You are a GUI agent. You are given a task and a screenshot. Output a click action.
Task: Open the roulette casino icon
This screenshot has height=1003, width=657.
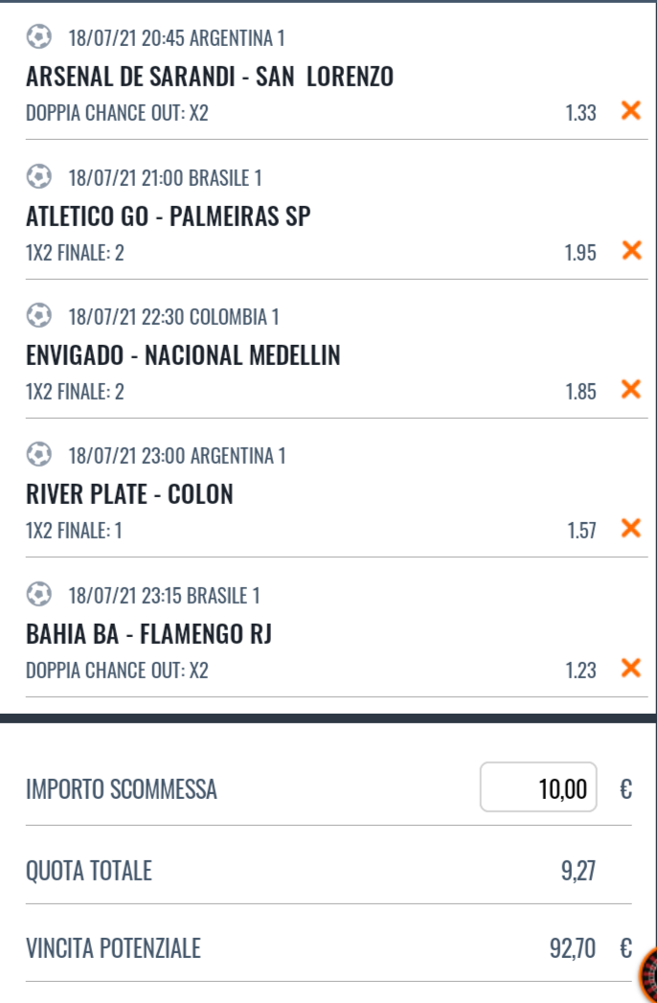tap(649, 975)
